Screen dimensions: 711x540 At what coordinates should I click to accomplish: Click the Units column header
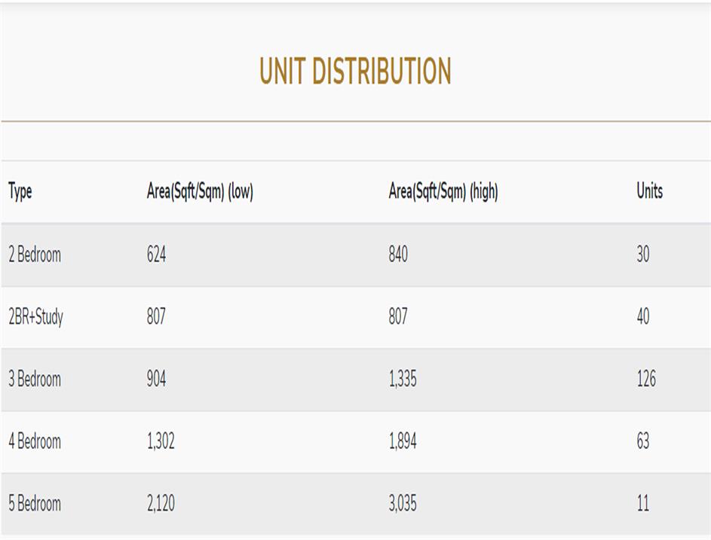click(649, 191)
